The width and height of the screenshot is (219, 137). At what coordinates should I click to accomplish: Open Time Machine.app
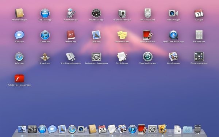[147, 57]
